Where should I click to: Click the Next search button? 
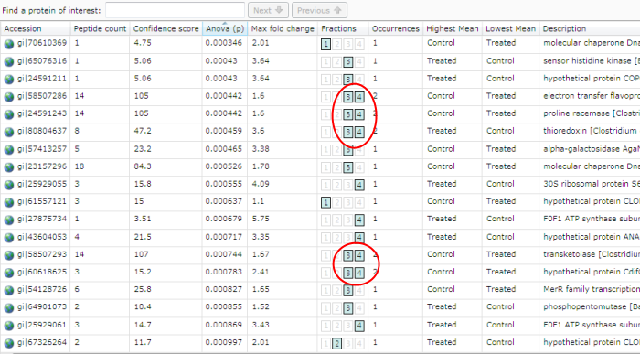tap(268, 11)
